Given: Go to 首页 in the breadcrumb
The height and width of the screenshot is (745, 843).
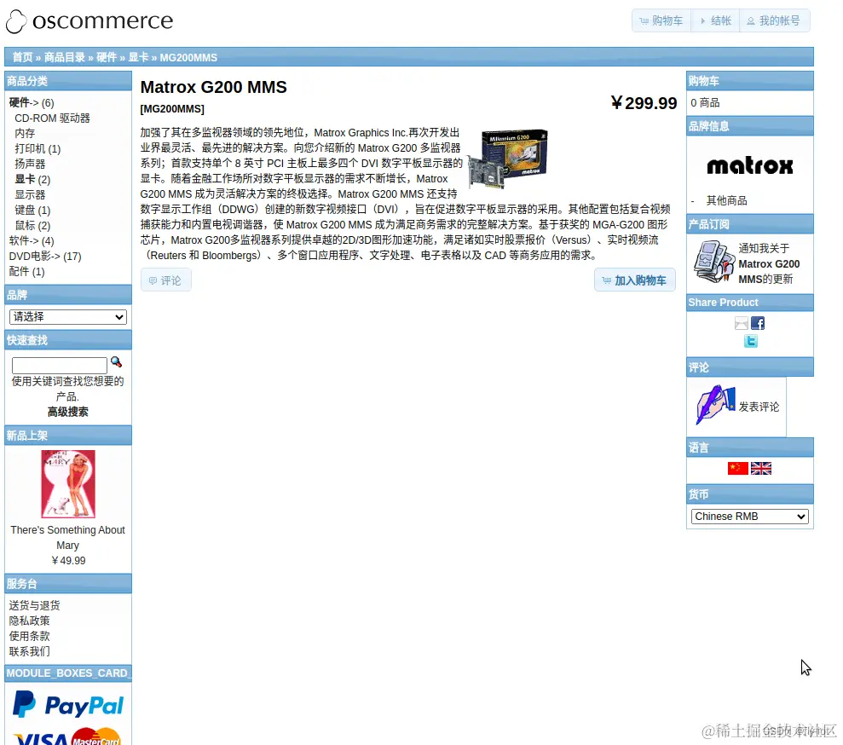Looking at the screenshot, I should click(x=21, y=57).
